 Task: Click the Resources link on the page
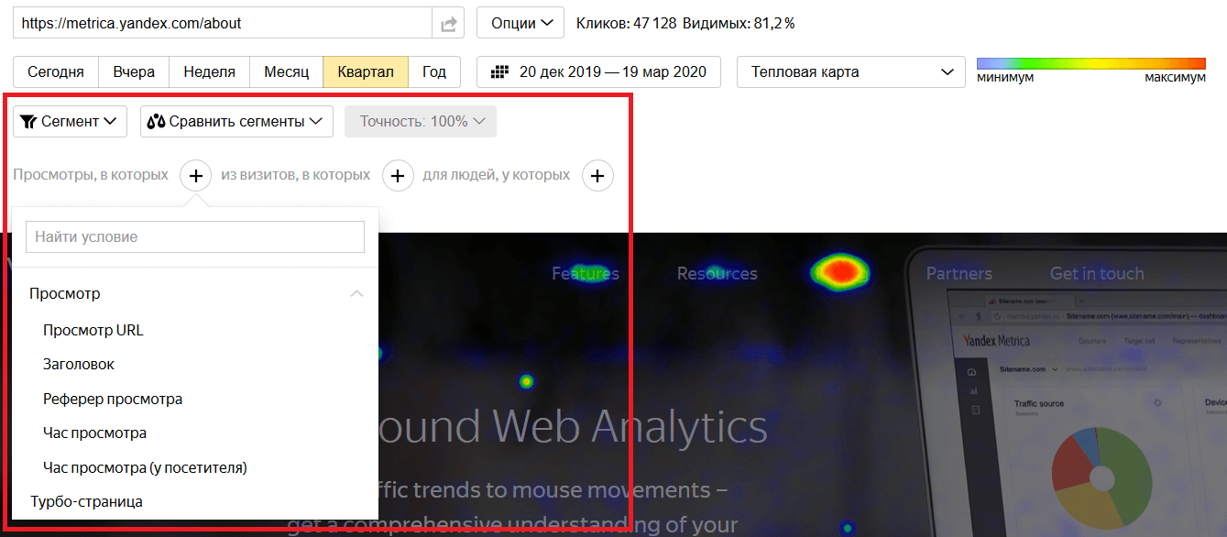pyautogui.click(x=717, y=273)
